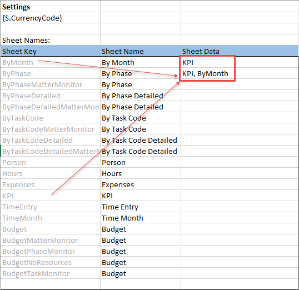Select the Sheet Names: label cell
This screenshot has width=299, height=290.
(51, 40)
